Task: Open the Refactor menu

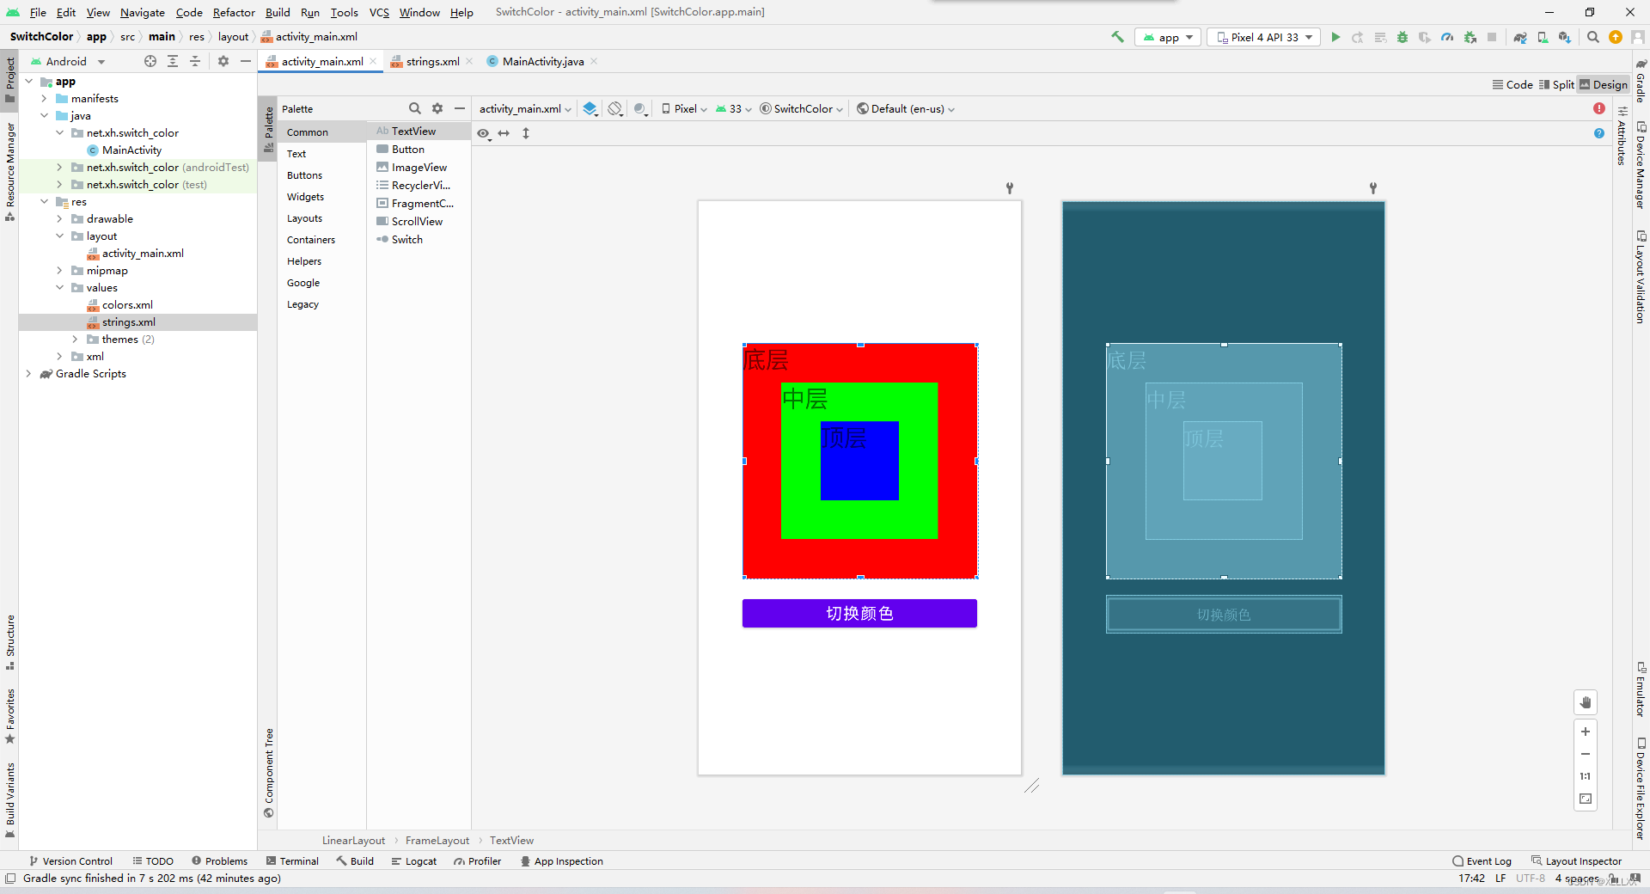Action: (234, 12)
